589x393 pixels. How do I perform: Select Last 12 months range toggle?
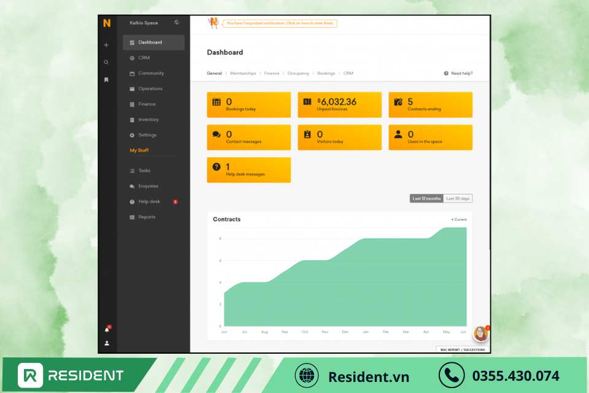coord(426,198)
